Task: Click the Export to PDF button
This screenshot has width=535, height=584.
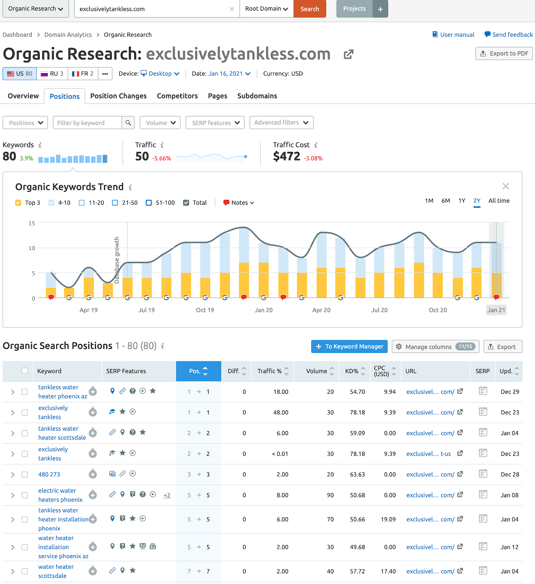Action: (x=504, y=53)
